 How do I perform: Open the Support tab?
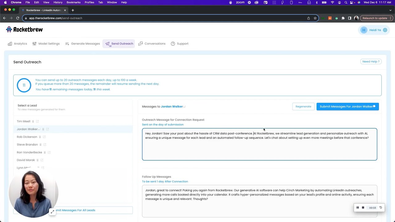tap(180, 44)
